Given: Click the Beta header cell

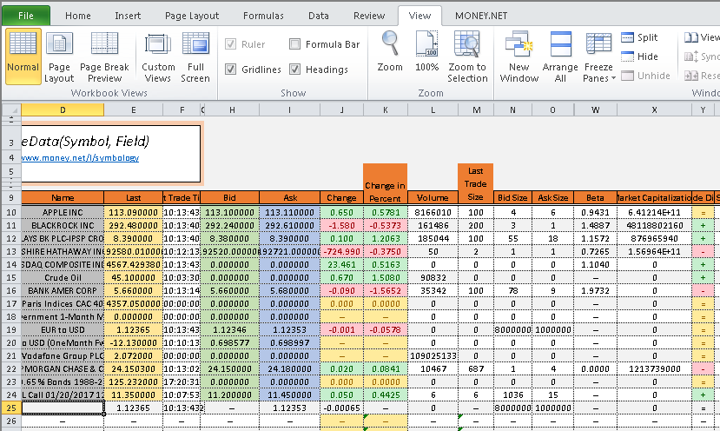Looking at the screenshot, I should (595, 197).
